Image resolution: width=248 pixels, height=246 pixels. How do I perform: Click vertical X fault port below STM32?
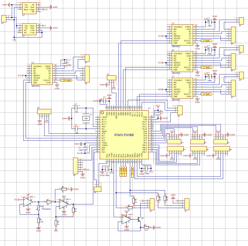(121, 171)
